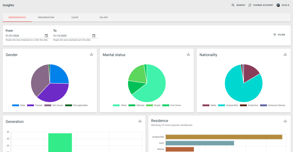Download the Residence chart

(x=285, y=121)
